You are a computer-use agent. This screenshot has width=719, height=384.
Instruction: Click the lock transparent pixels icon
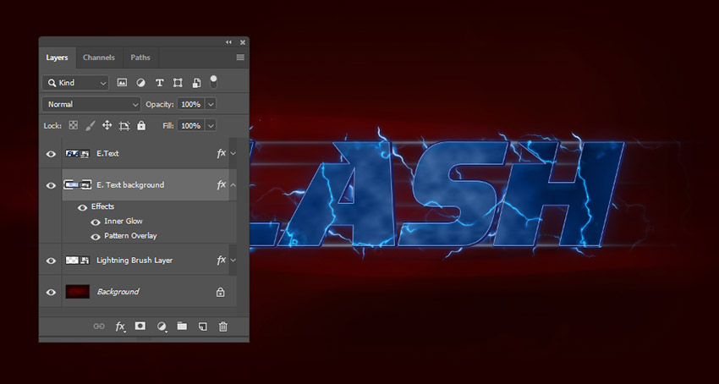point(74,125)
